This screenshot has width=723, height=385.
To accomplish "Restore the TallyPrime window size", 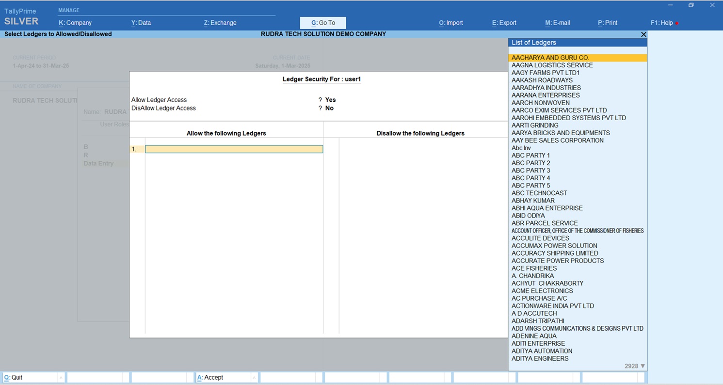I will 691,5.
